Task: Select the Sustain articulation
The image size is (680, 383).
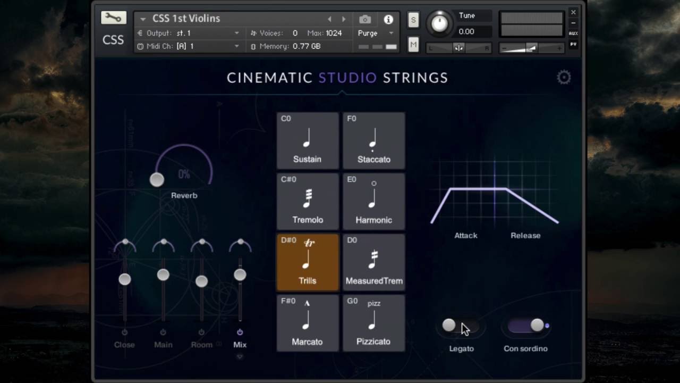Action: pyautogui.click(x=307, y=140)
